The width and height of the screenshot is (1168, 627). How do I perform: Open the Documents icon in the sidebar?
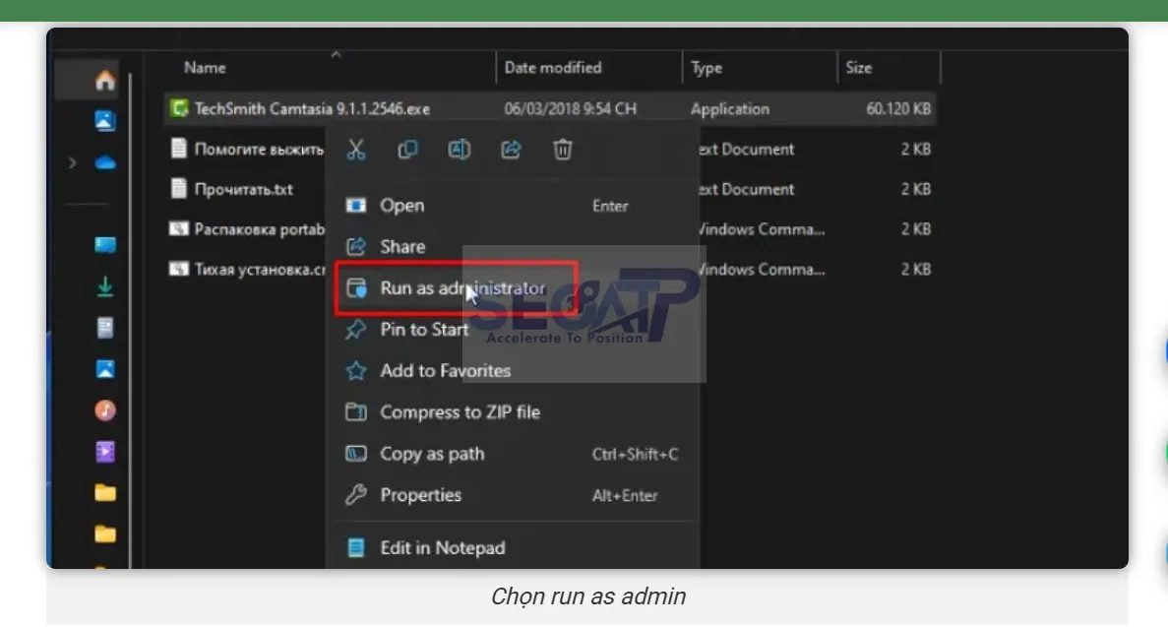coord(105,325)
